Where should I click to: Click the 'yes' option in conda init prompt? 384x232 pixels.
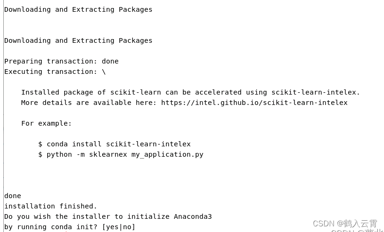click(x=113, y=227)
